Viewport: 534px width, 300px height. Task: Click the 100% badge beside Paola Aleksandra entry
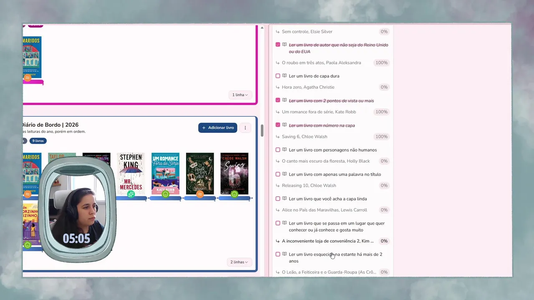tap(381, 63)
